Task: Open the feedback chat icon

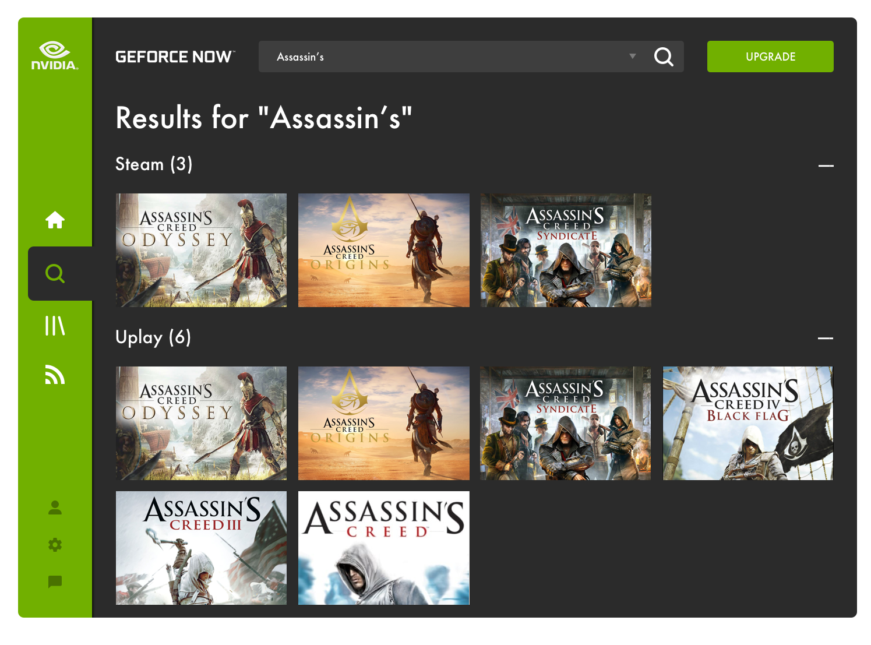Action: point(55,581)
